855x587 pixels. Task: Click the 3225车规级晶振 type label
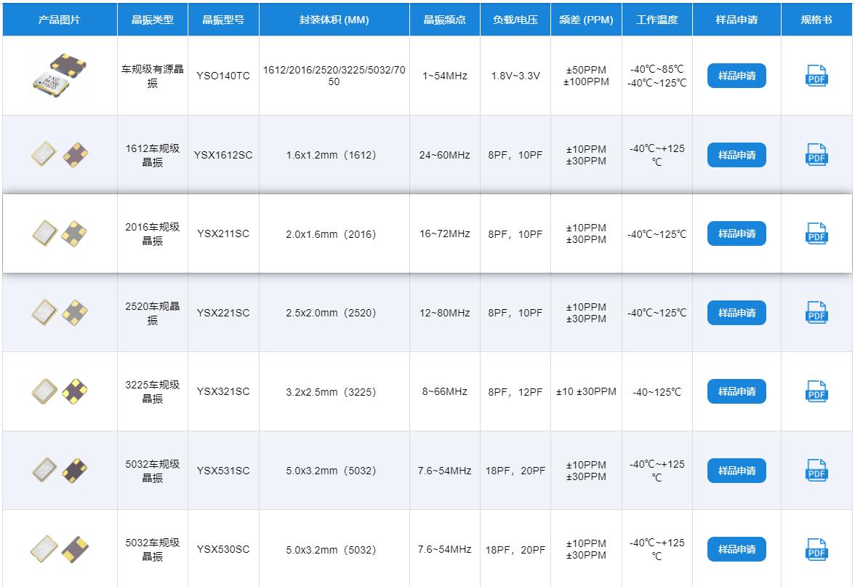(x=152, y=391)
